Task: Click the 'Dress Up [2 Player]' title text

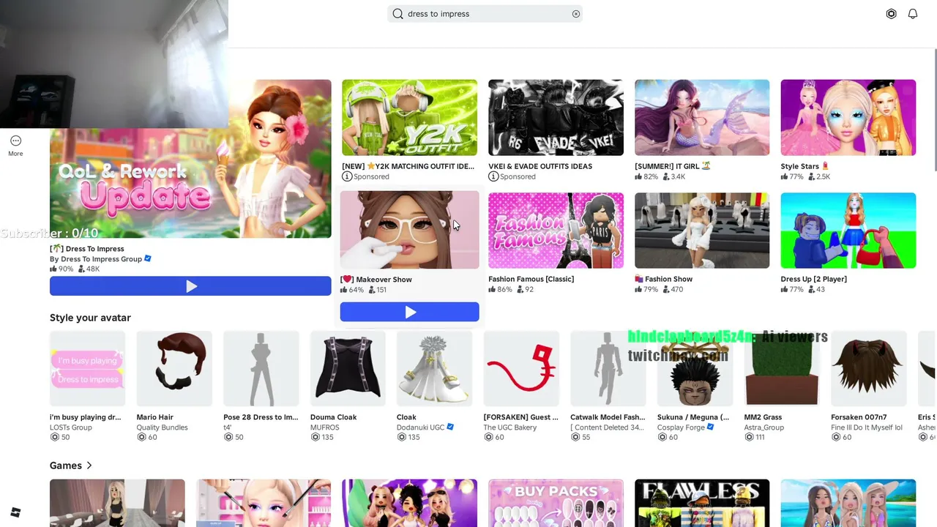Action: 813,279
